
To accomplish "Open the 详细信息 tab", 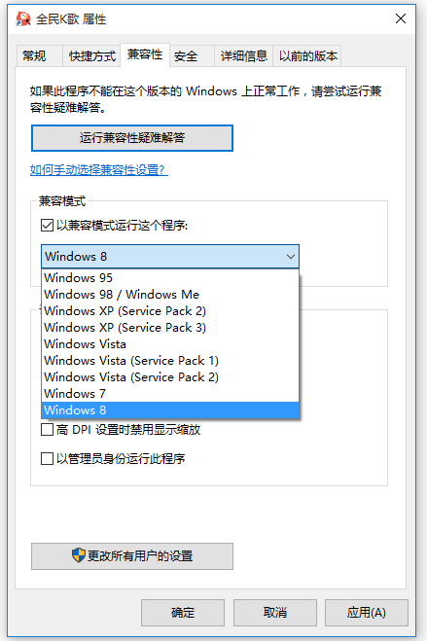I will (243, 56).
